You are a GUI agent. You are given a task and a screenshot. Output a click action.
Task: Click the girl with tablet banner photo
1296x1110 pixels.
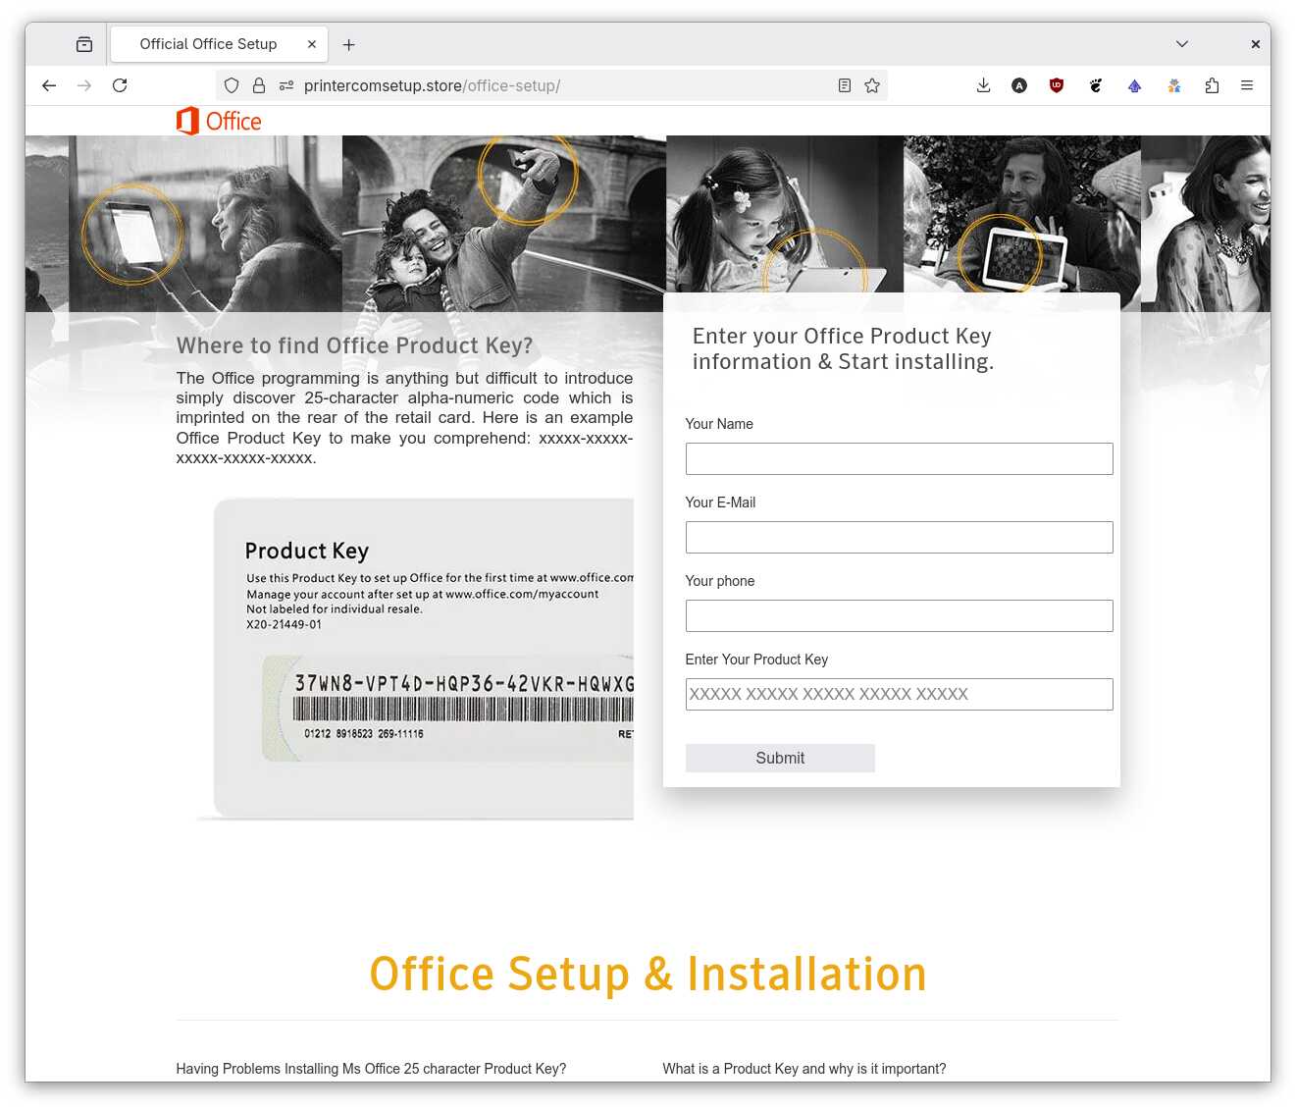pyautogui.click(x=785, y=214)
